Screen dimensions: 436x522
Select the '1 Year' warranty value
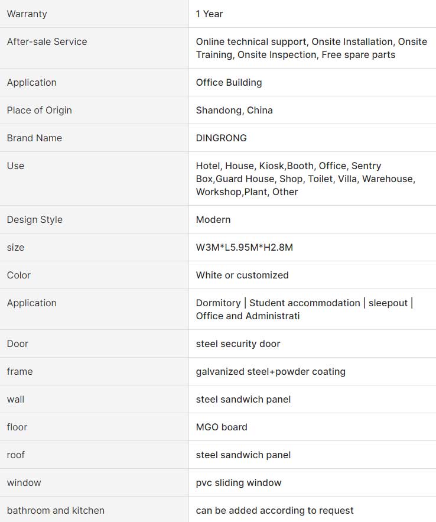[209, 14]
